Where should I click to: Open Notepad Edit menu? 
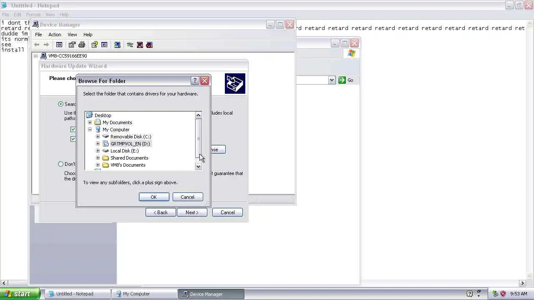[18, 15]
